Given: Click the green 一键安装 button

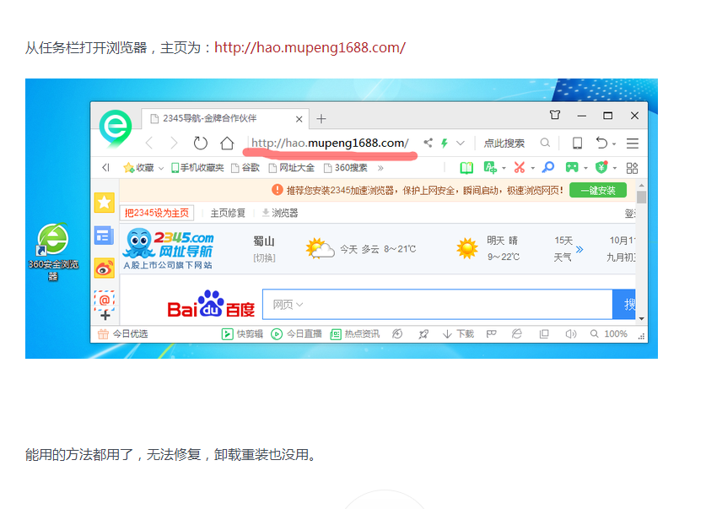Looking at the screenshot, I should coord(598,190).
